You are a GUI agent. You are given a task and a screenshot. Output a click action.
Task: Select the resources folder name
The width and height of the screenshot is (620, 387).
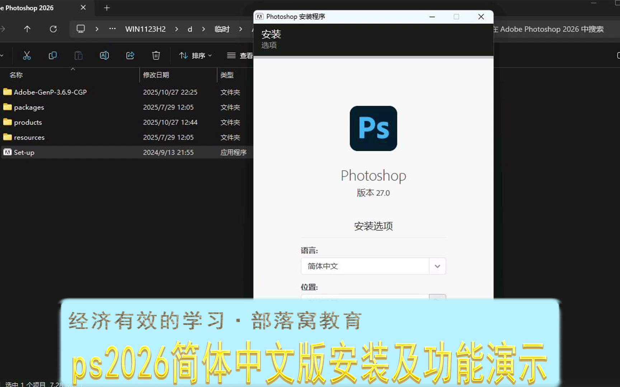pyautogui.click(x=29, y=137)
